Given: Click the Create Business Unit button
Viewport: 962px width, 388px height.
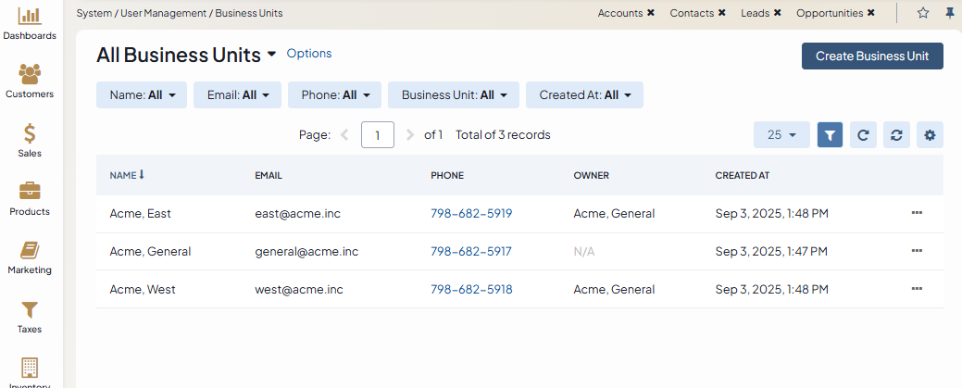Looking at the screenshot, I should coord(871,56).
